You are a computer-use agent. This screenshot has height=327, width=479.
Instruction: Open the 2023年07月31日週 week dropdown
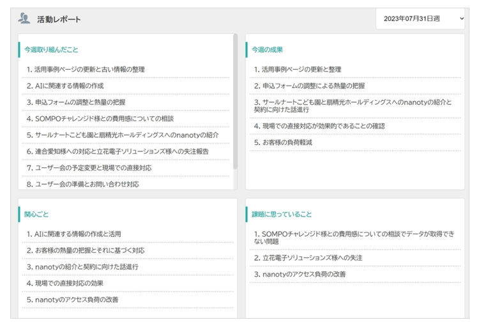click(x=420, y=19)
